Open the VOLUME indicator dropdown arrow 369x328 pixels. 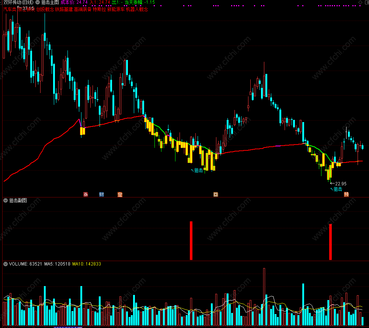6,264
